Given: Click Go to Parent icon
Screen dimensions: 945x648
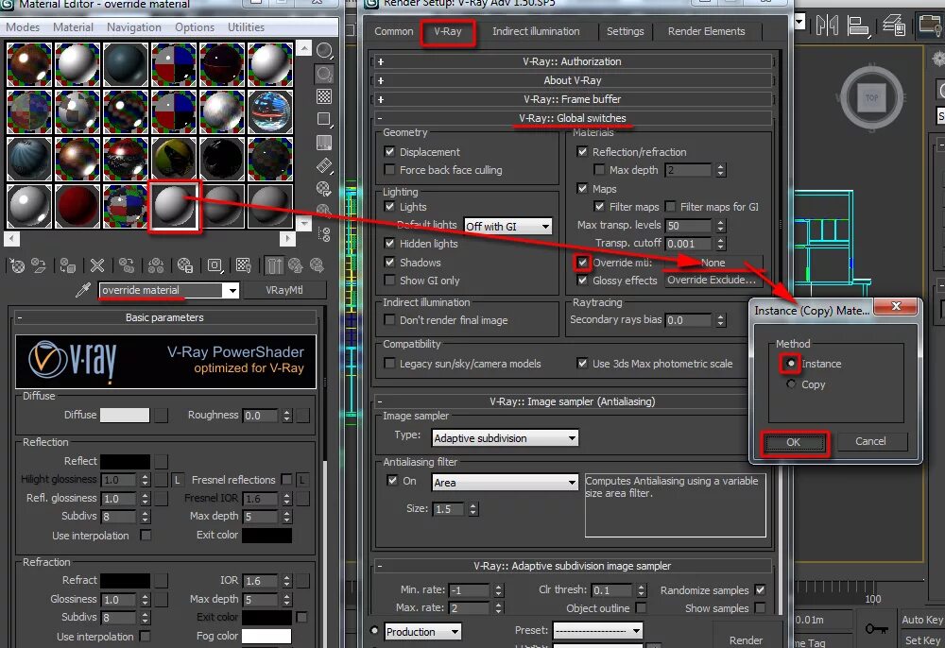Looking at the screenshot, I should click(x=295, y=265).
